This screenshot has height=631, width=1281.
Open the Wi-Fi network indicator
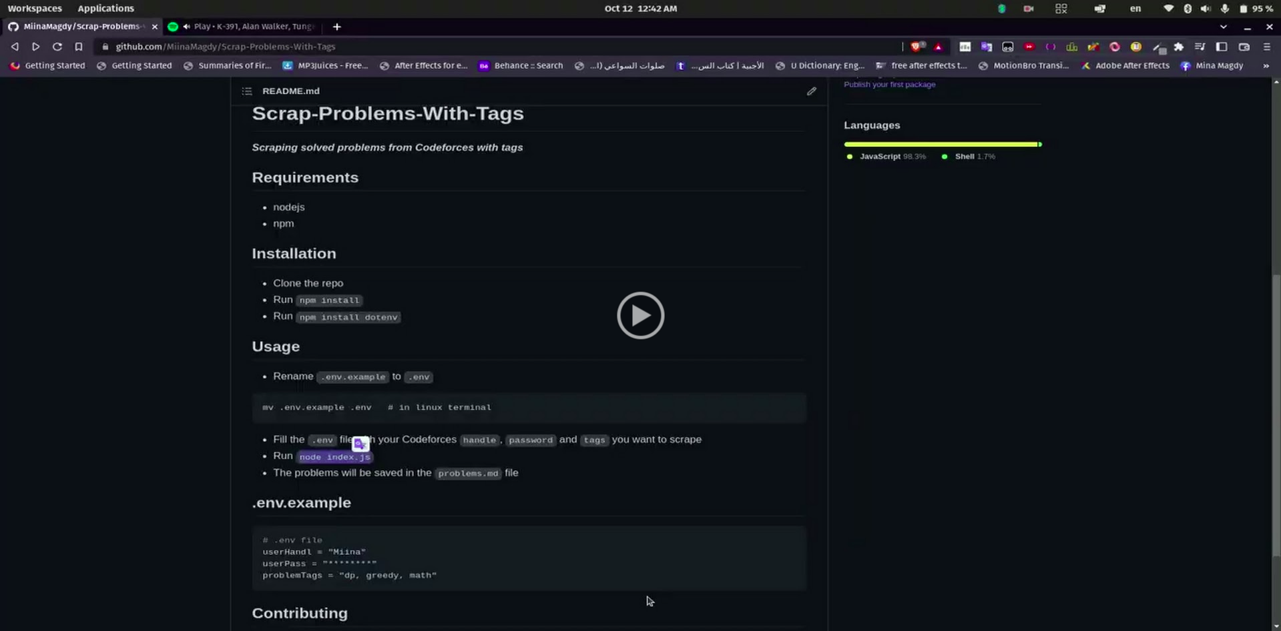[1168, 9]
